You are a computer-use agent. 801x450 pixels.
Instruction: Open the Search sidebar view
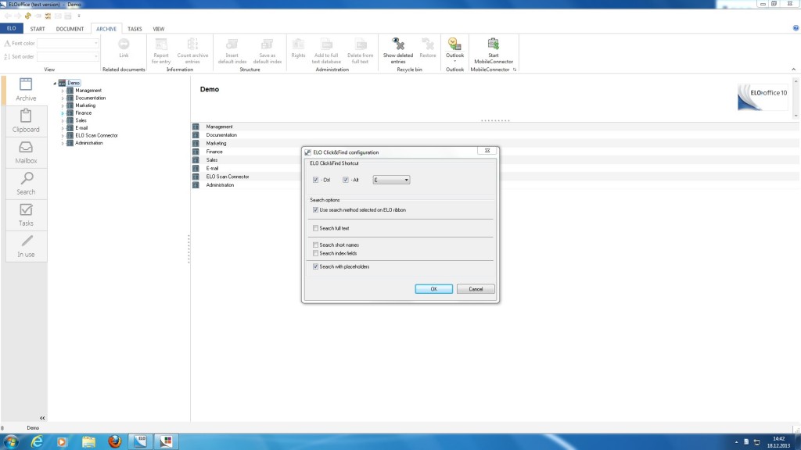coord(26,184)
